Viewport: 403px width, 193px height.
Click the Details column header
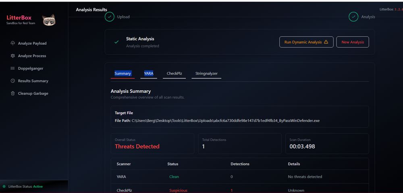point(294,164)
